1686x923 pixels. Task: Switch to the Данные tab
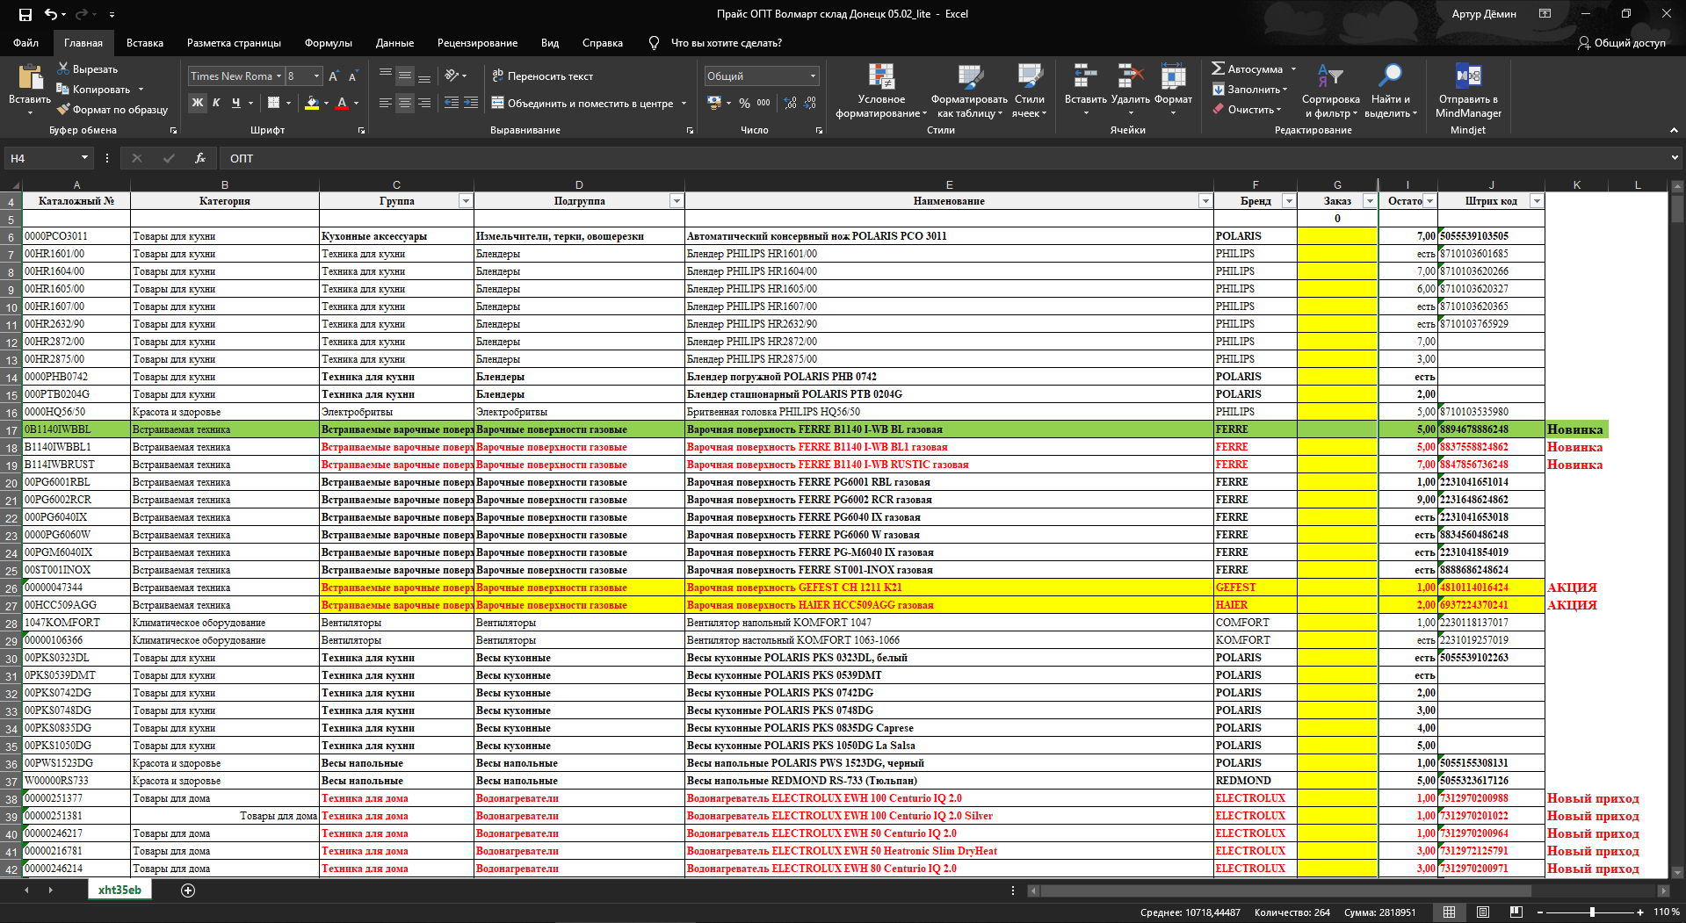[x=394, y=43]
